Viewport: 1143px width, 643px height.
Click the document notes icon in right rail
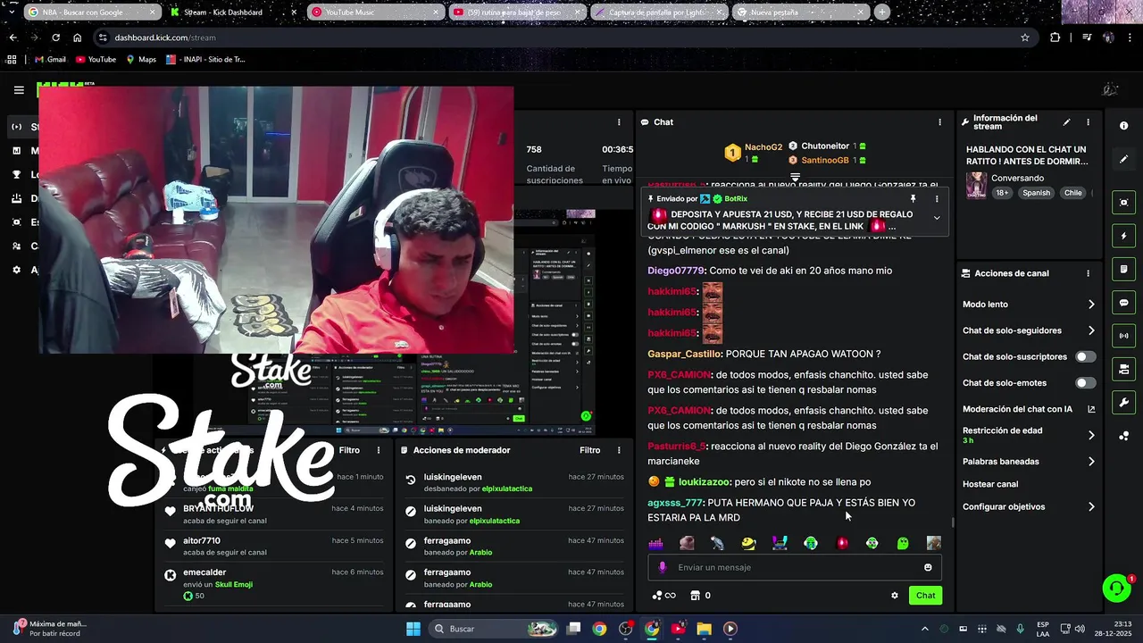[1123, 269]
